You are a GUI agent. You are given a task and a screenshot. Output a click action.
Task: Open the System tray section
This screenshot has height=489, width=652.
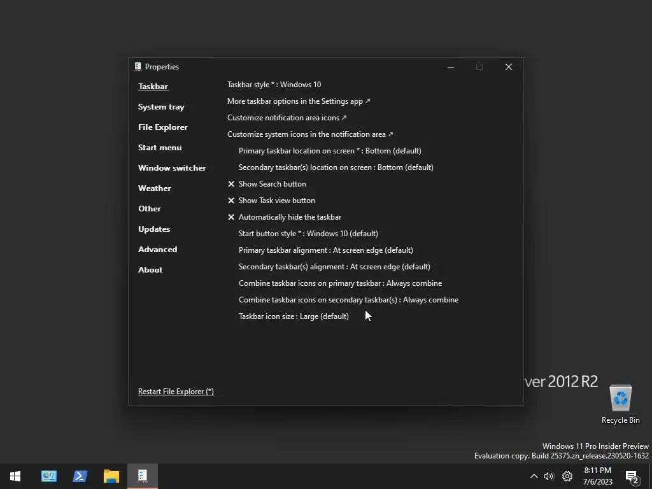[161, 107]
